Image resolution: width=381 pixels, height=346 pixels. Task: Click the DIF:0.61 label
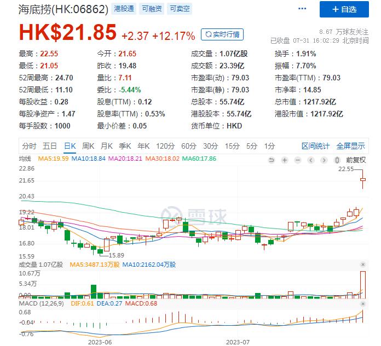pos(82,303)
